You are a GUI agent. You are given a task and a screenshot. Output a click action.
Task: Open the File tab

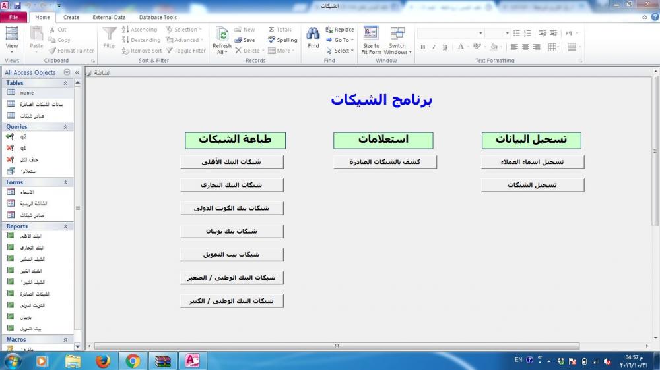point(13,17)
